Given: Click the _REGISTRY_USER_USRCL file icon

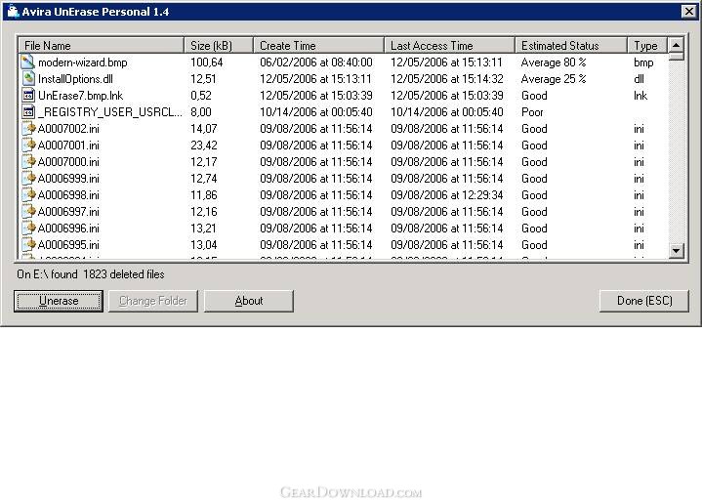Looking at the screenshot, I should (x=28, y=112).
